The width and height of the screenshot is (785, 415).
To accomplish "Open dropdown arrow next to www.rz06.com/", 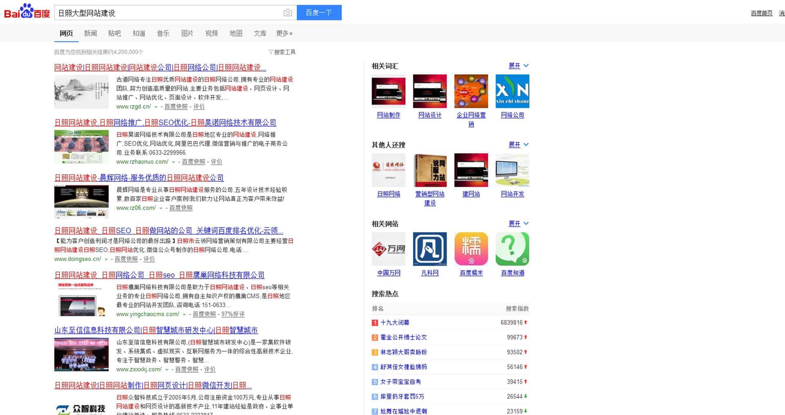I will pyautogui.click(x=161, y=208).
